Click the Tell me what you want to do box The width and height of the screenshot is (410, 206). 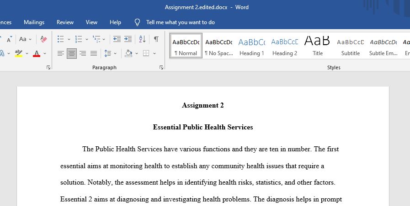181,22
